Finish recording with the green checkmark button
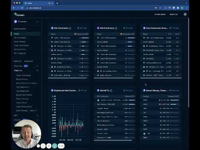Image resolution: width=200 pixels, height=150 pixels. coord(55,146)
